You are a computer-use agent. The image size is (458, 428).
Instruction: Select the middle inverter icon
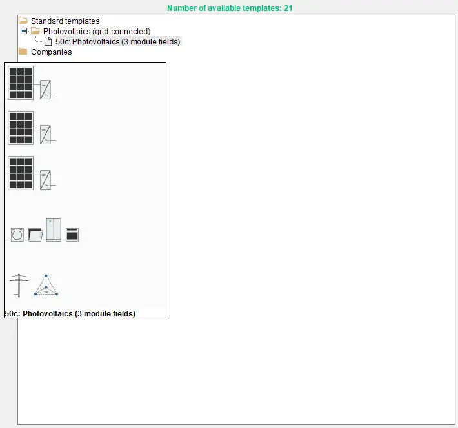pos(46,134)
